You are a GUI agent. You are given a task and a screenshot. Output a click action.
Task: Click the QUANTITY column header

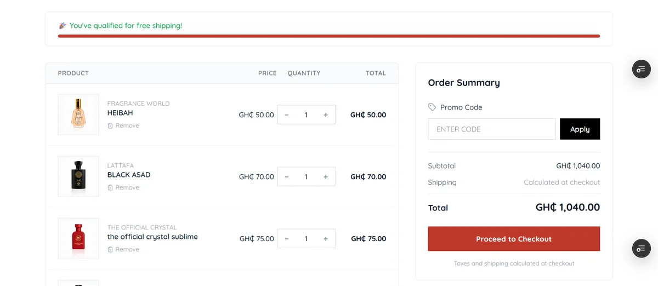(x=304, y=73)
